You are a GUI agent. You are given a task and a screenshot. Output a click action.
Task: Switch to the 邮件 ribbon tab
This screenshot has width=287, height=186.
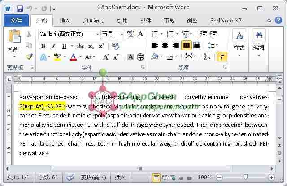point(146,21)
